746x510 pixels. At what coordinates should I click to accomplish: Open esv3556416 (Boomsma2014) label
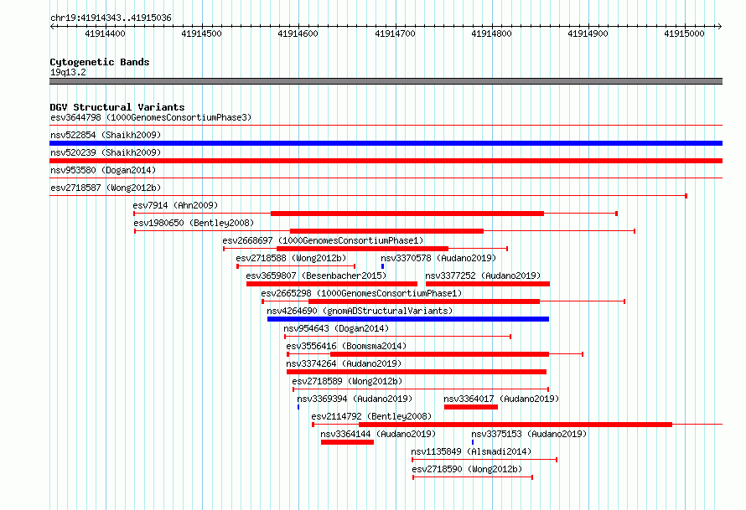tap(346, 346)
